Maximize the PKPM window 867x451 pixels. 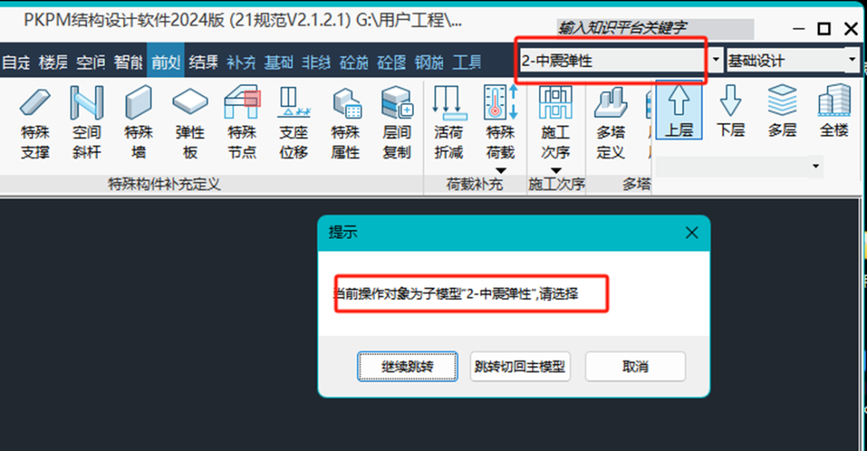824,29
